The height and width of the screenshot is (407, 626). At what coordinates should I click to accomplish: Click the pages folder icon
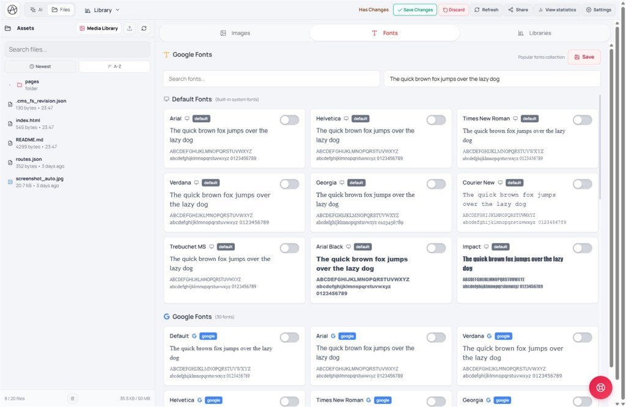point(19,85)
